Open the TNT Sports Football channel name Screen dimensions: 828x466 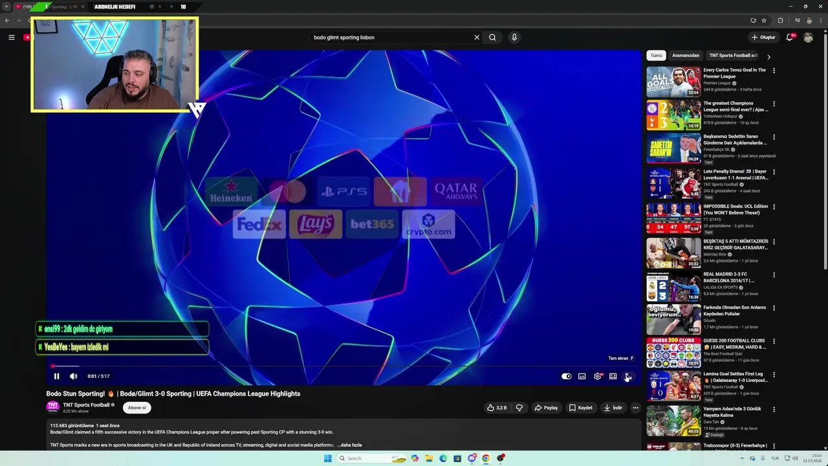86,405
